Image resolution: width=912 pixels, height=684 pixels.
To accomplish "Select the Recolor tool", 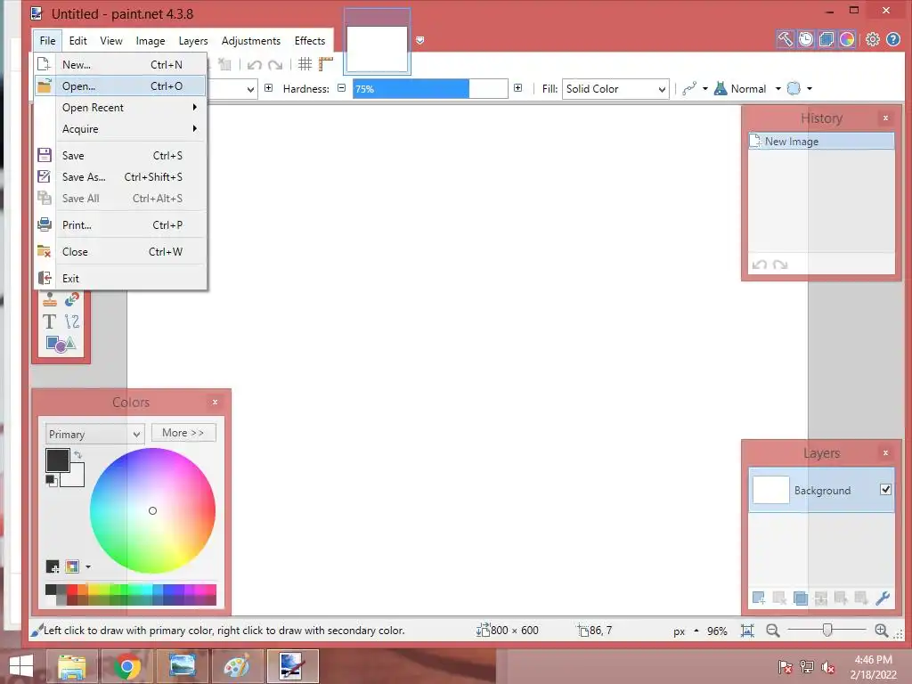I will (72, 299).
